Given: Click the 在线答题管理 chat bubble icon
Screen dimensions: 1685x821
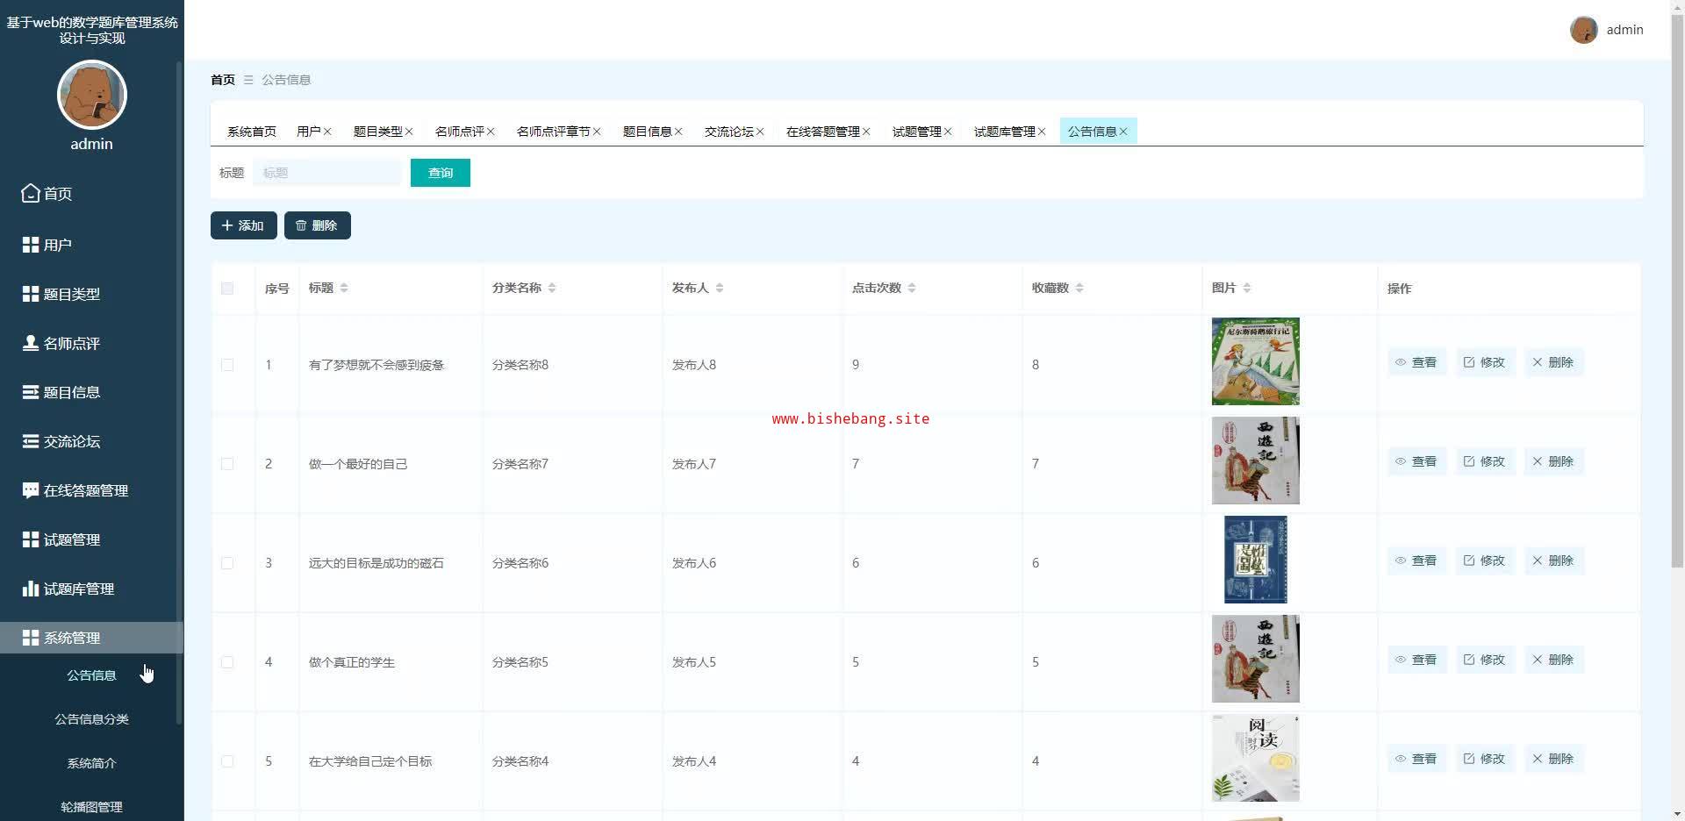Looking at the screenshot, I should [x=31, y=490].
